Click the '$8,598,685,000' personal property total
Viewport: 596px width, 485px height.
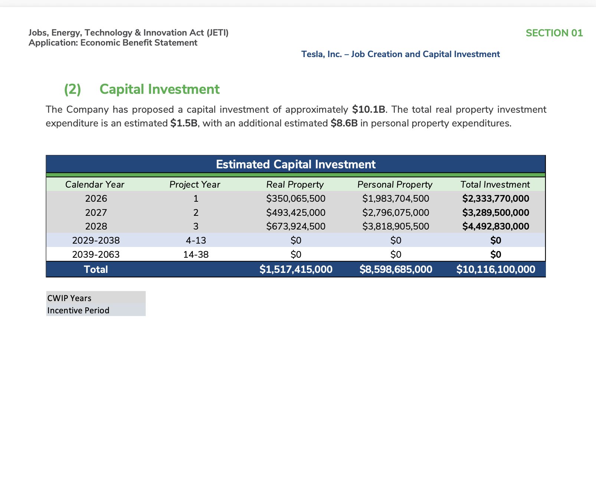tap(396, 270)
